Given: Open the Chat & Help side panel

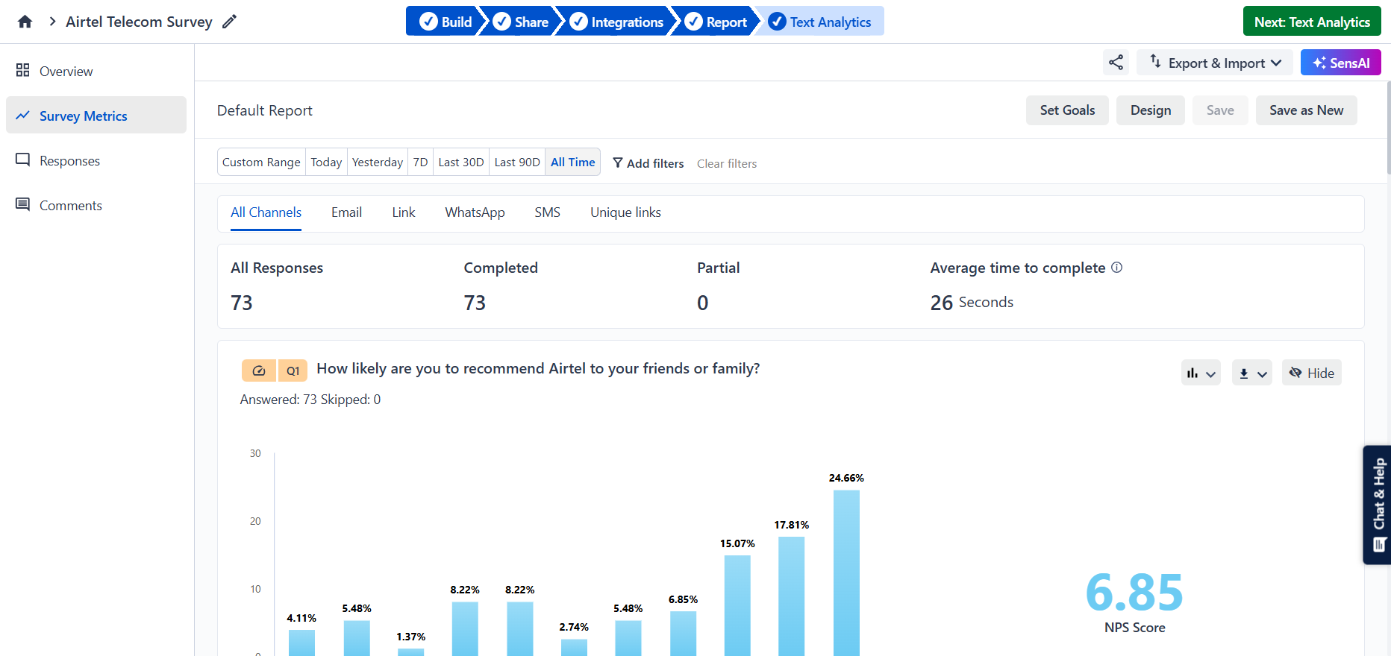Looking at the screenshot, I should [x=1378, y=505].
